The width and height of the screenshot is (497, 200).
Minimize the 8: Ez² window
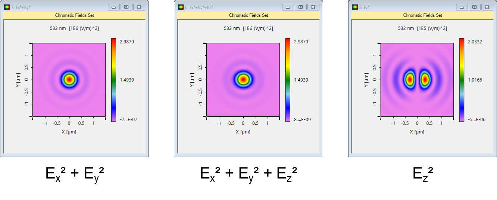coord(462,7)
